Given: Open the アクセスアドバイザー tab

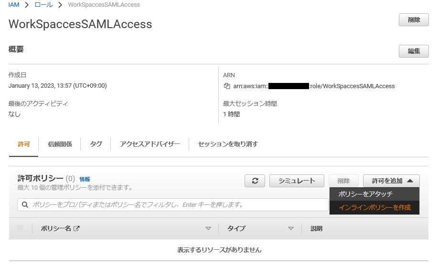Looking at the screenshot, I should pos(150,144).
